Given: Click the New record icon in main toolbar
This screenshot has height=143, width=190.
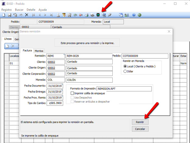Looking at the screenshot, I should (4, 15).
